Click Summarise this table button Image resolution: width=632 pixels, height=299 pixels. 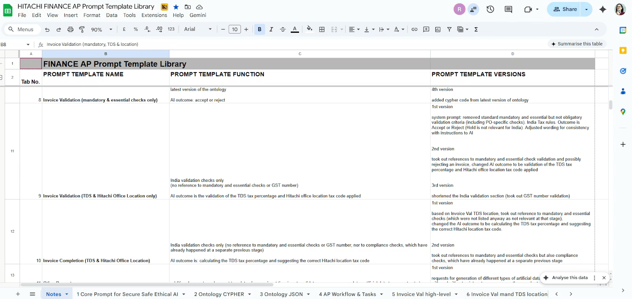click(577, 44)
